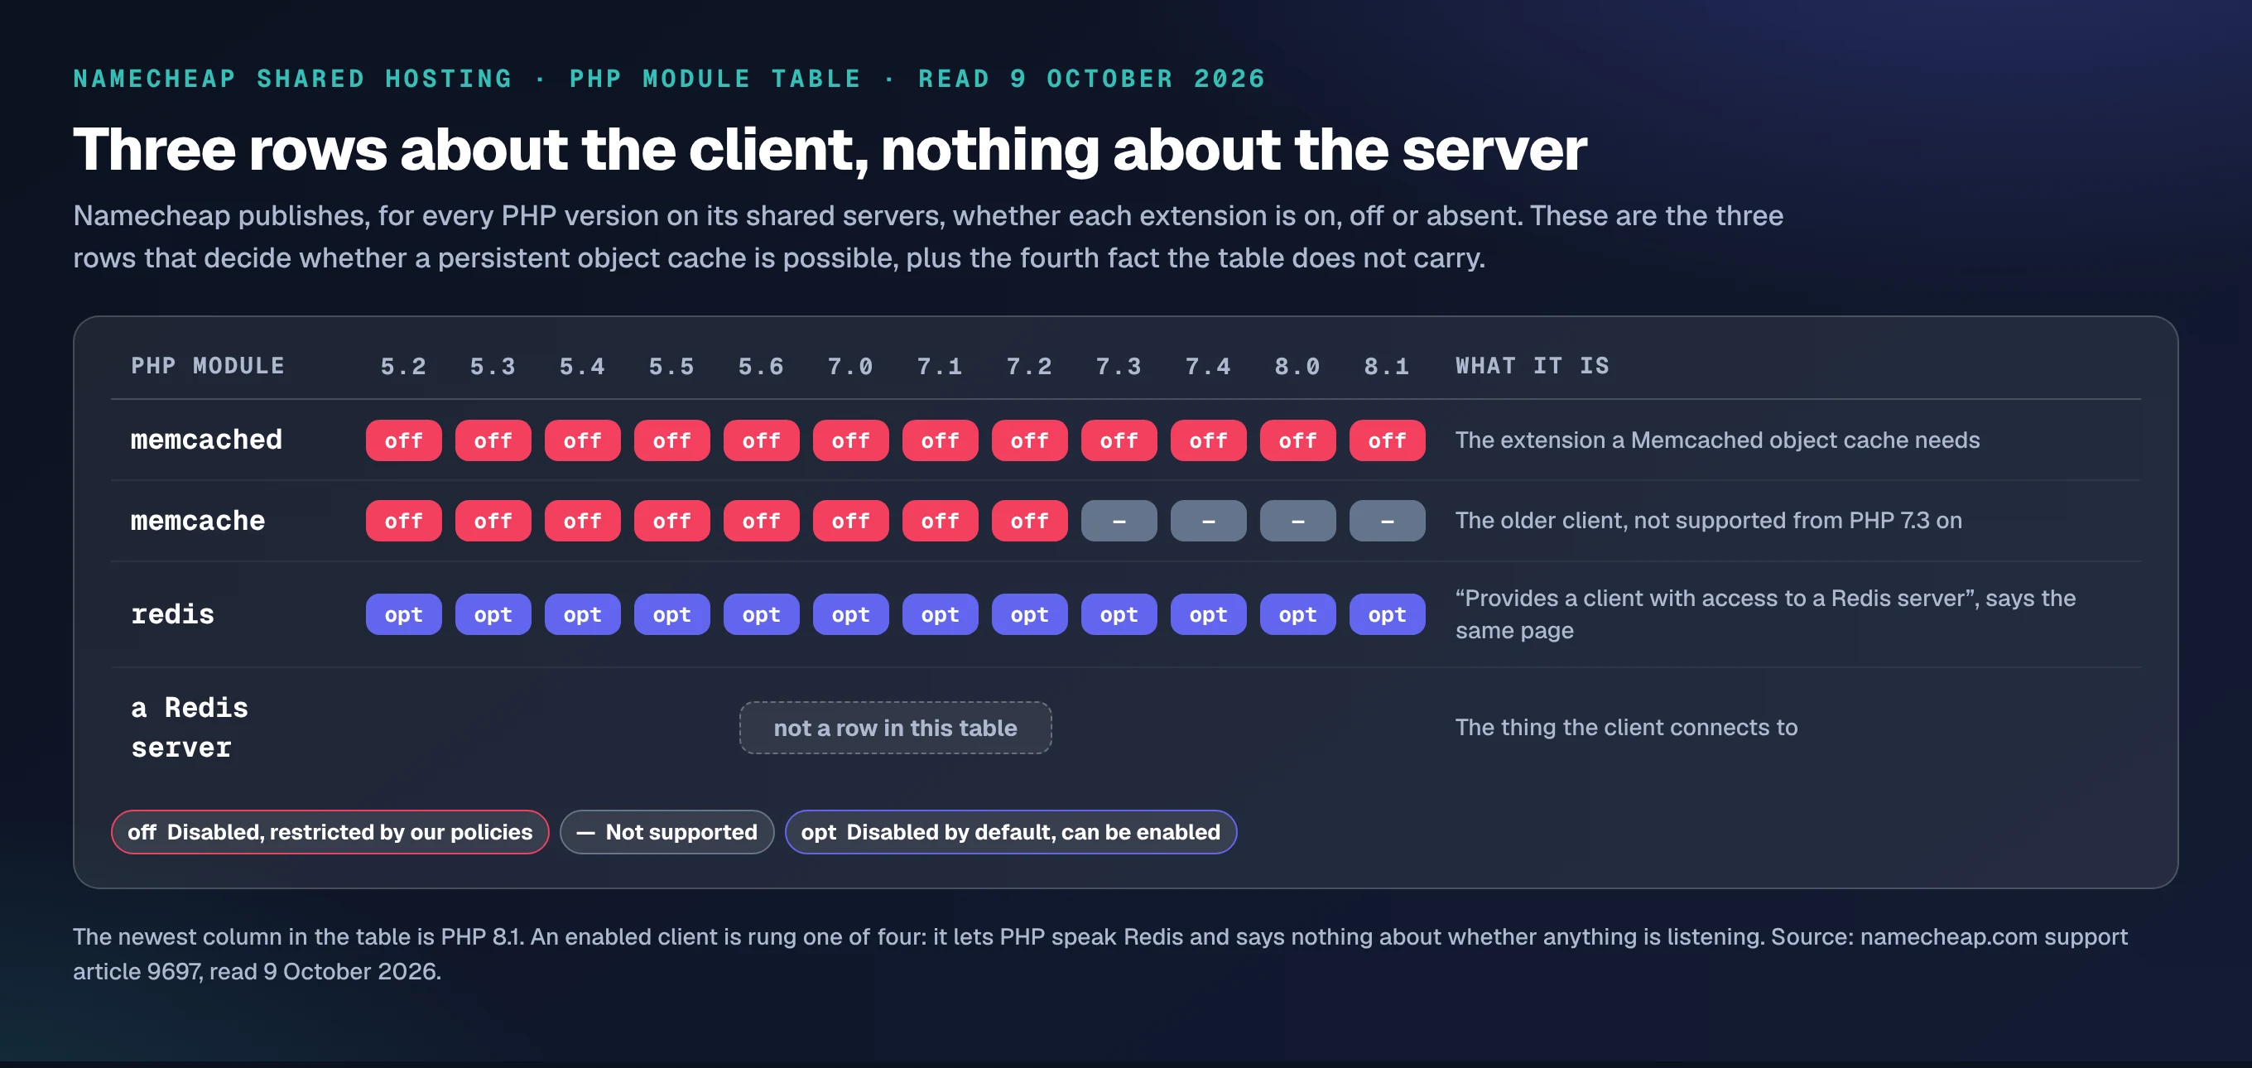This screenshot has width=2252, height=1068.
Task: Click the redis opt badge under 5.4
Action: pos(582,614)
